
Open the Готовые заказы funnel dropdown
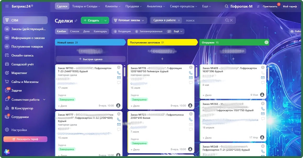pos(129,20)
